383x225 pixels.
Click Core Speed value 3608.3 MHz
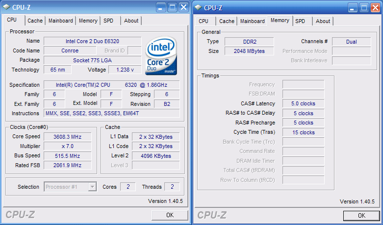tap(67, 137)
